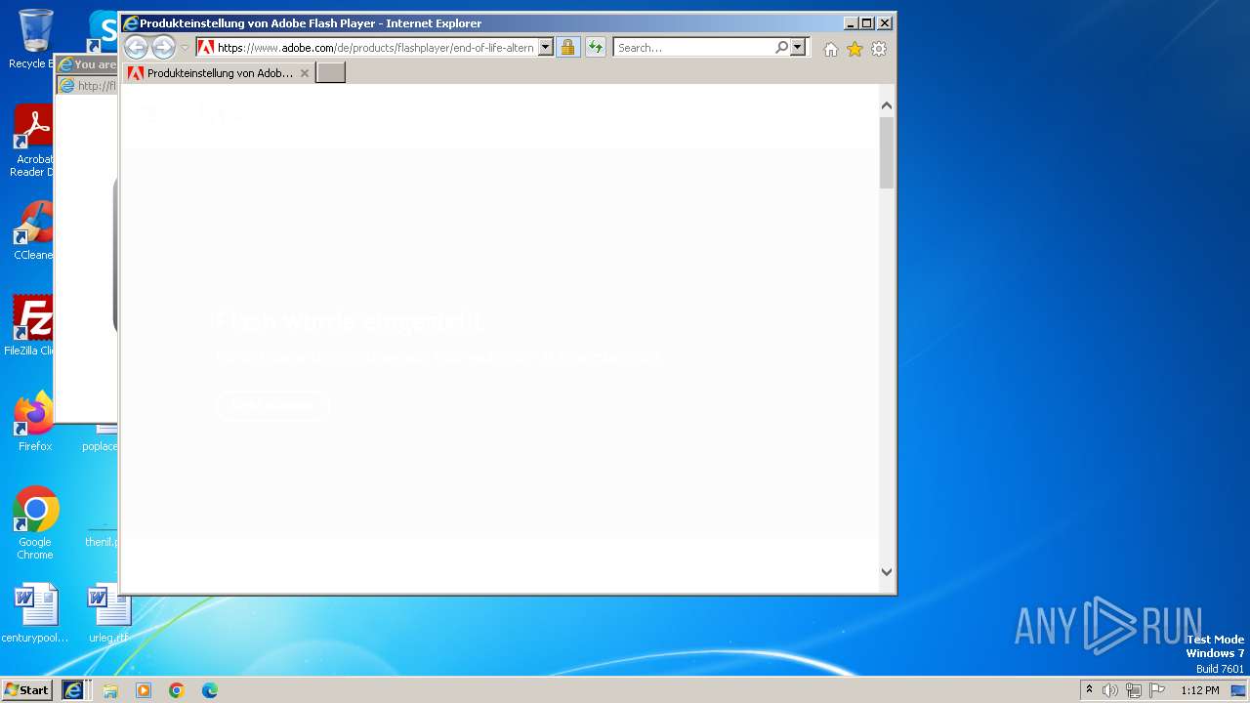Click the http:// address in the background window

[97, 86]
